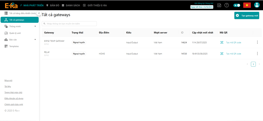The height and width of the screenshot is (121, 263).
Task: Click timestamp 11:14 29/07/2025
Action: 200,43
